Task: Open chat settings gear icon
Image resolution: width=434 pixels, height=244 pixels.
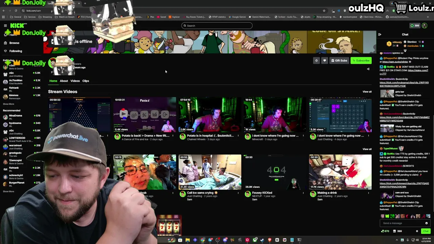Action: (x=417, y=231)
